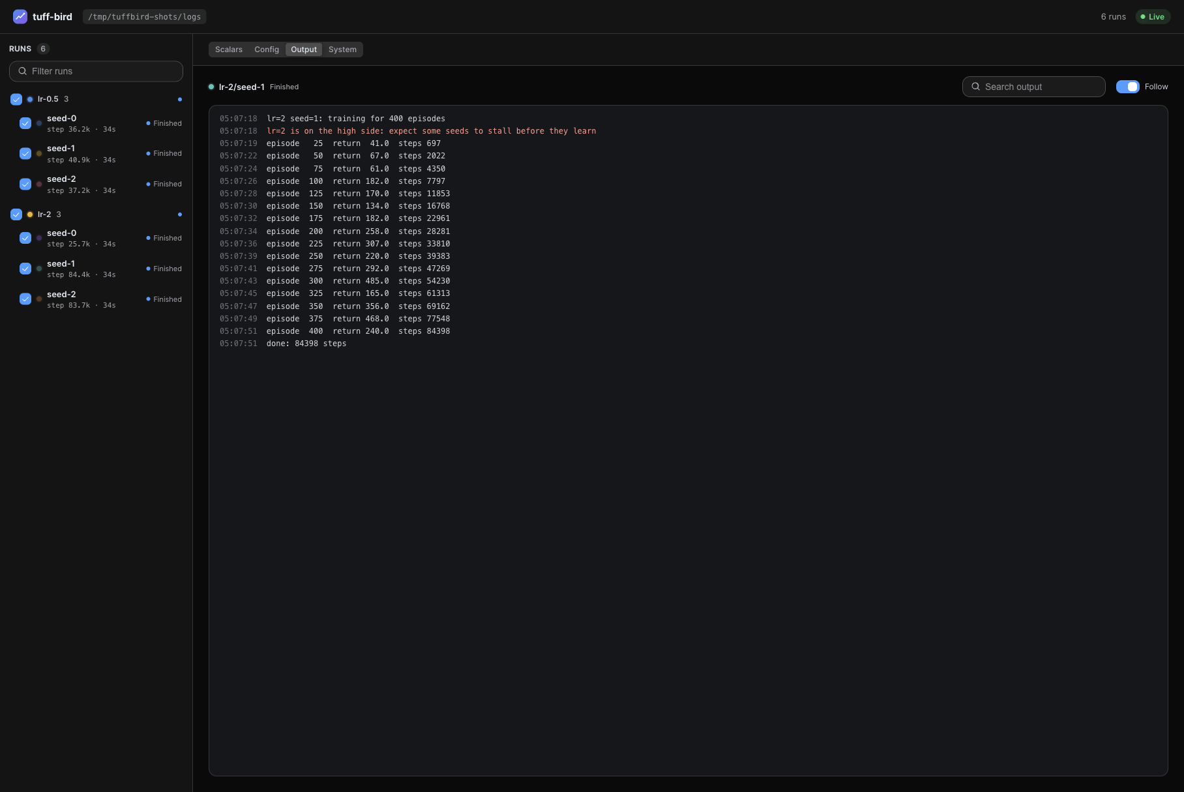
Task: Click the blue dot beside lr-0.5 group count
Action: (180, 100)
